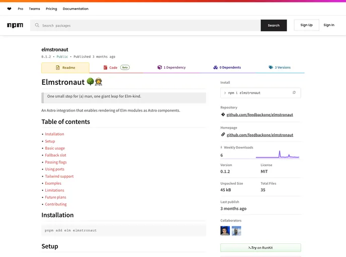
Task: Open the Documentation menu item
Action: 75,9
